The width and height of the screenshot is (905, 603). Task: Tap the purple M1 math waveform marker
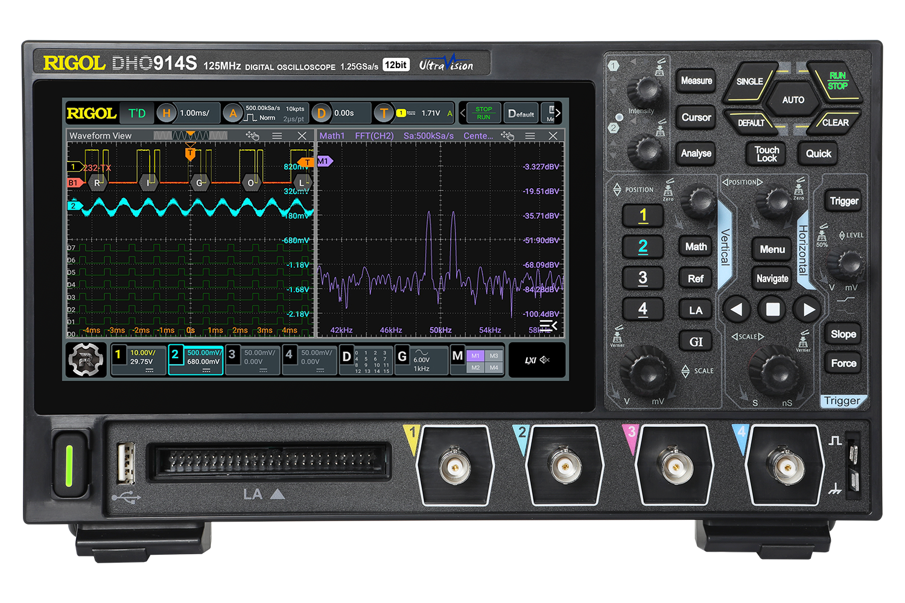(325, 162)
